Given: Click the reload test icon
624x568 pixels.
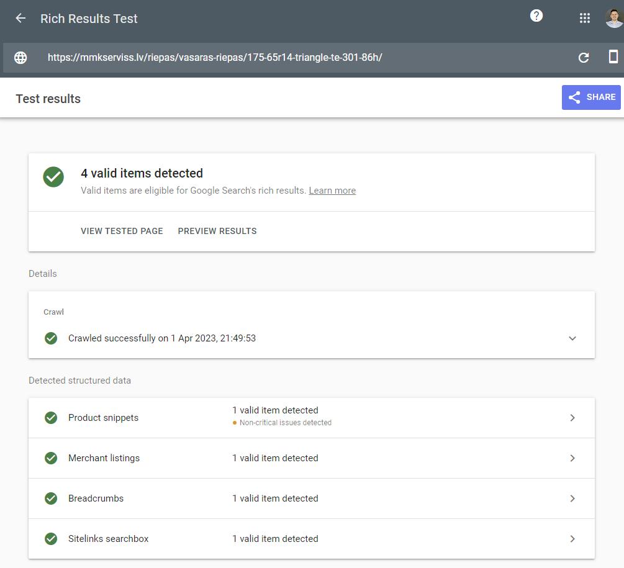Looking at the screenshot, I should click(583, 58).
